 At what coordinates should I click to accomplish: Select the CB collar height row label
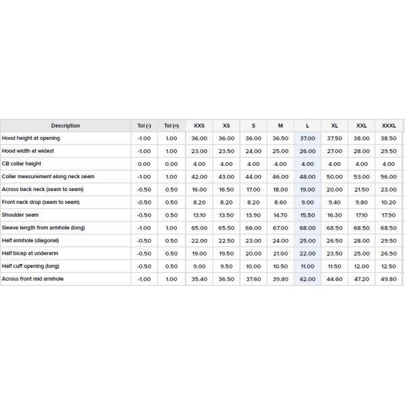(x=22, y=164)
